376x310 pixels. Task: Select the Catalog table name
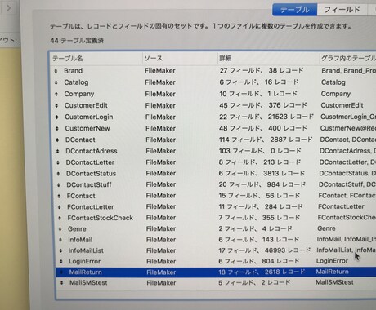click(x=76, y=82)
